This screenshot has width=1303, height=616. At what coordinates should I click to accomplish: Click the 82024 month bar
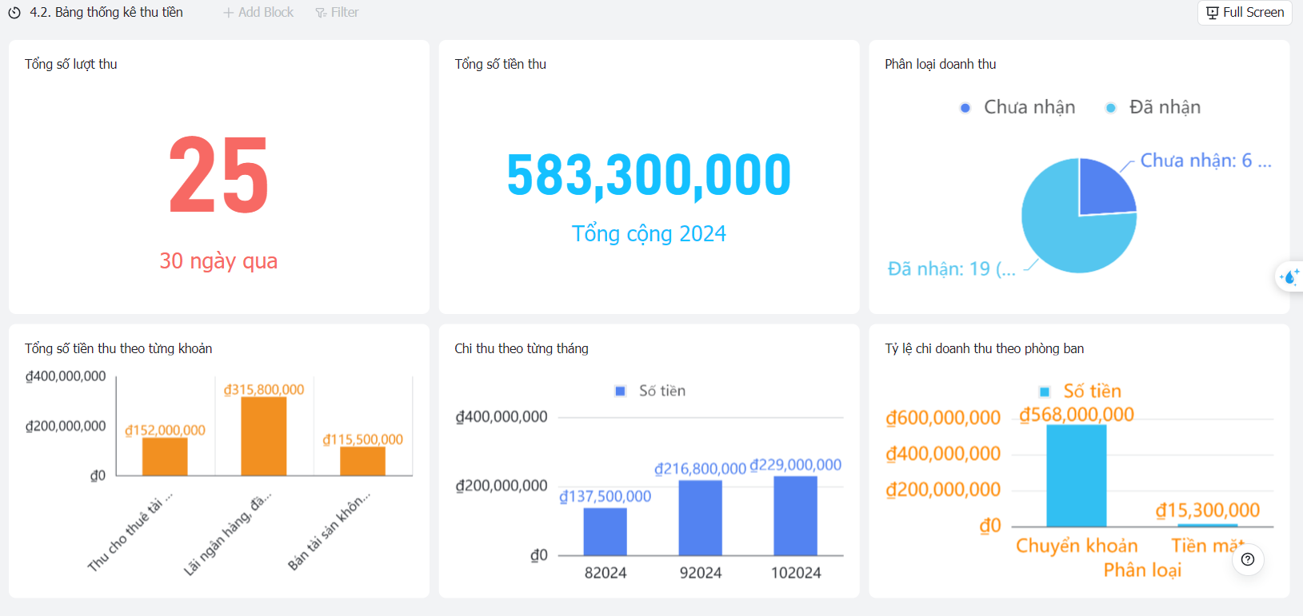tap(605, 531)
